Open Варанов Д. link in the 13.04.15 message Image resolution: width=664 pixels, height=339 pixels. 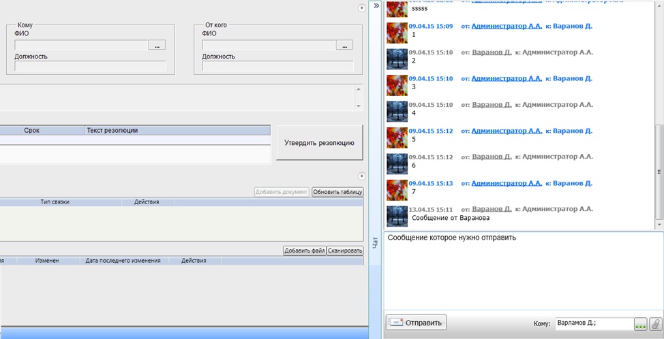tap(492, 209)
